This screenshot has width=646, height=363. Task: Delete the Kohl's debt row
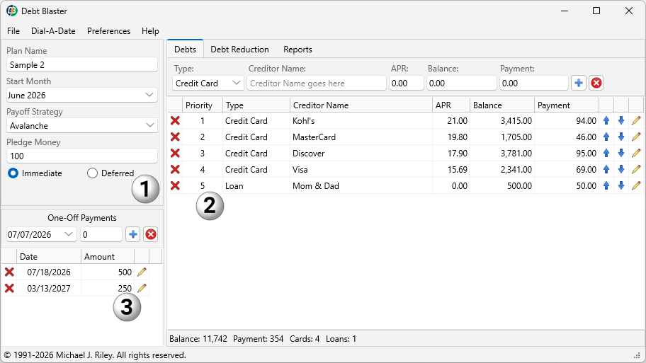175,120
